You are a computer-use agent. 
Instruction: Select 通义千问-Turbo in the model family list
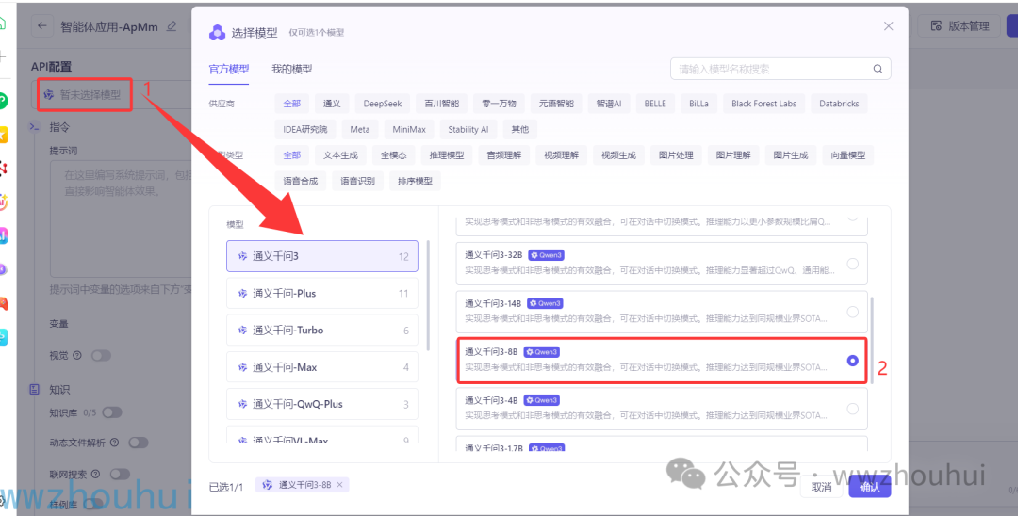[322, 330]
